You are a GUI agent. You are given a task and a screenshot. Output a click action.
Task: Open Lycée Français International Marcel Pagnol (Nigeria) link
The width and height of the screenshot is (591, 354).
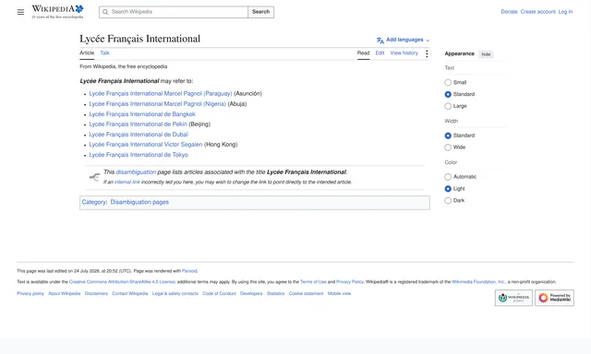pos(158,104)
